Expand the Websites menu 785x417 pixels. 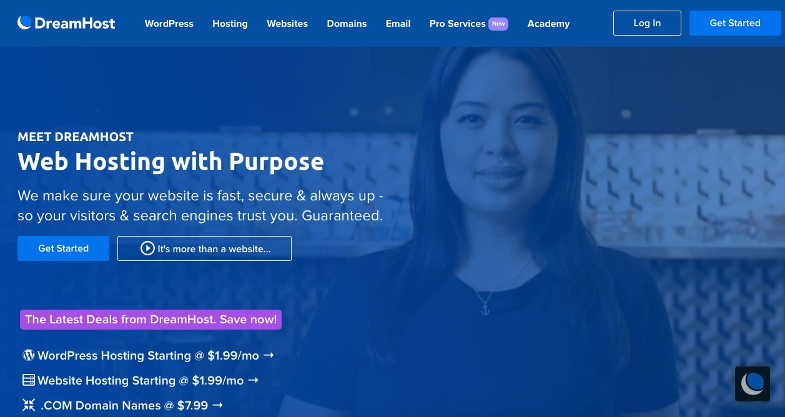(x=287, y=24)
